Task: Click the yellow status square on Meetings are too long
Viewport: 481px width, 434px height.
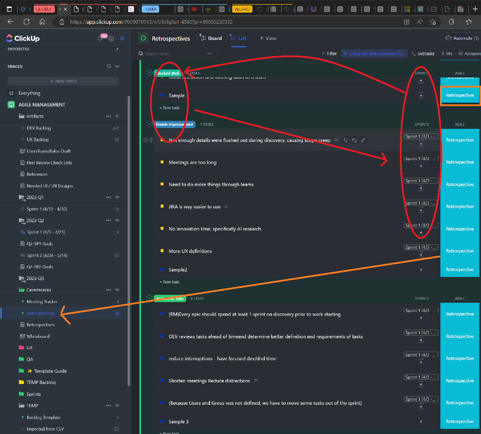Action: (x=162, y=162)
